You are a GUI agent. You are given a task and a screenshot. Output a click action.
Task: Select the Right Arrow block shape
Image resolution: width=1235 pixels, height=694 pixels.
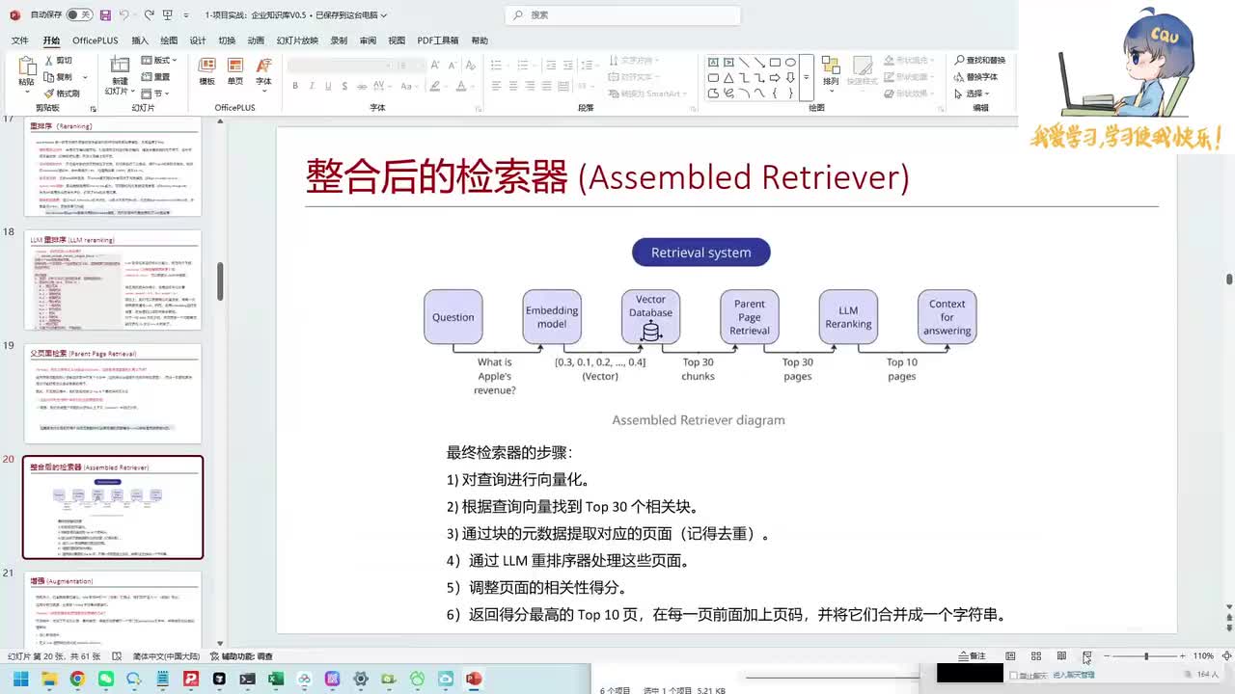click(775, 78)
